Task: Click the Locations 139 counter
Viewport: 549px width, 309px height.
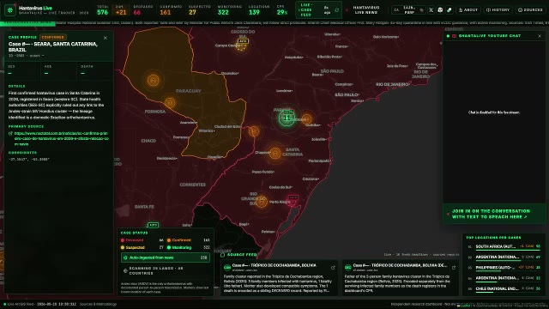Action: 259,10
